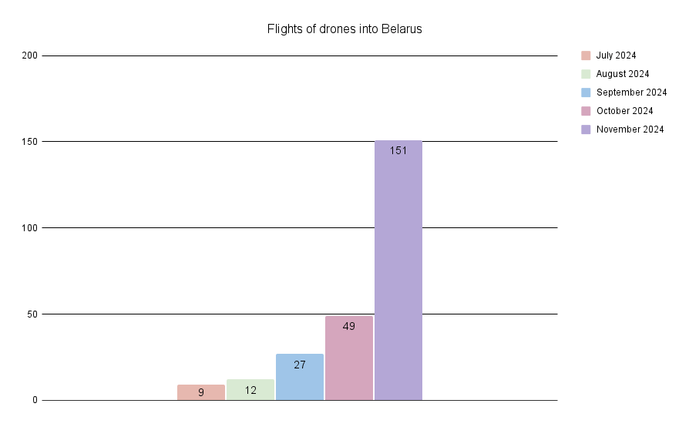Click the 100 y-axis label
This screenshot has width=689, height=427.
[x=29, y=228]
